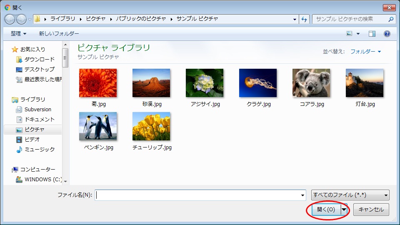Image resolution: width=400 pixels, height=225 pixels.
Task: Select the 灯台.jpg thumbnail
Action: click(x=365, y=83)
